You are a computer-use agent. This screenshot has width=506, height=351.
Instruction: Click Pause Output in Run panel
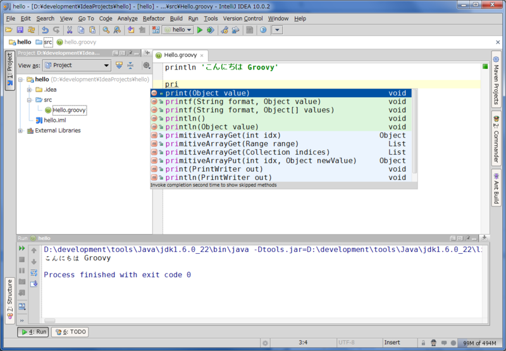22,270
